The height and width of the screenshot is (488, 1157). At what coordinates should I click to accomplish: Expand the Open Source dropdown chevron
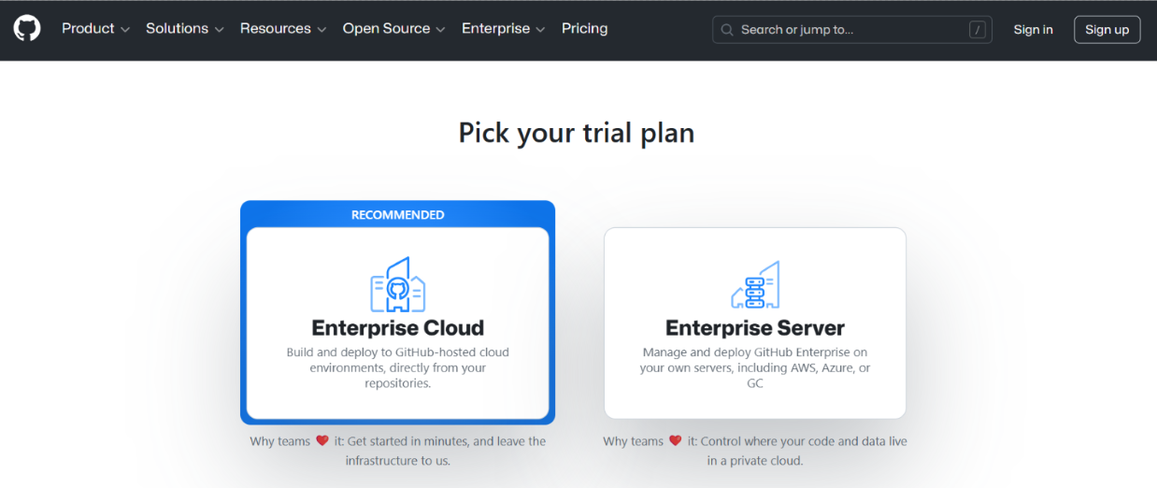(441, 30)
